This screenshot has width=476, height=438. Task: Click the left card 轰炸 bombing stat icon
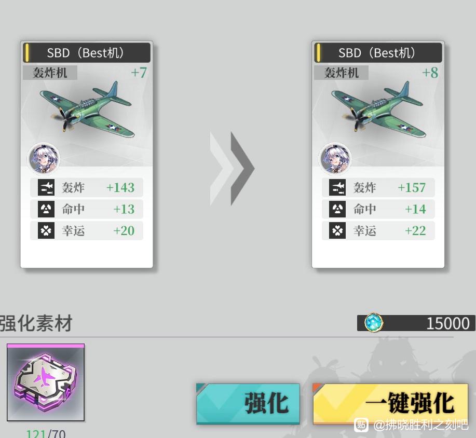pyautogui.click(x=46, y=187)
